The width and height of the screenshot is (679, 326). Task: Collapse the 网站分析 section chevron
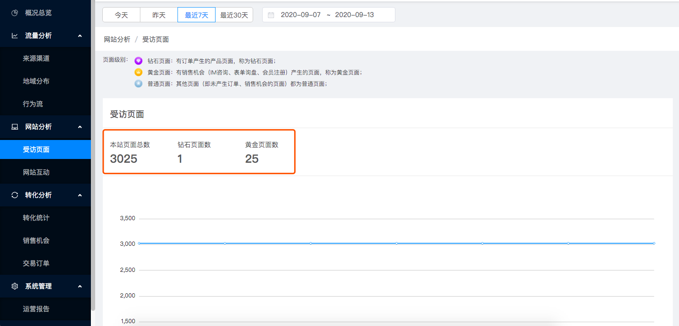(x=80, y=127)
